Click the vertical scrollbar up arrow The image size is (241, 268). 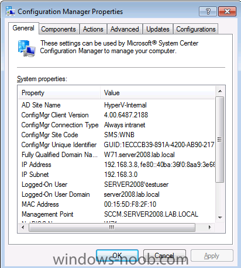click(220, 91)
